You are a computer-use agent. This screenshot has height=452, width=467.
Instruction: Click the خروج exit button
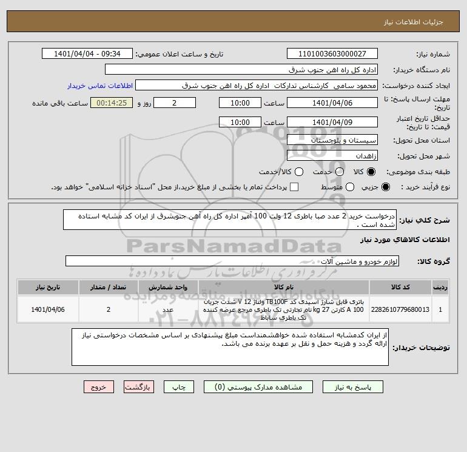pyautogui.click(x=99, y=387)
